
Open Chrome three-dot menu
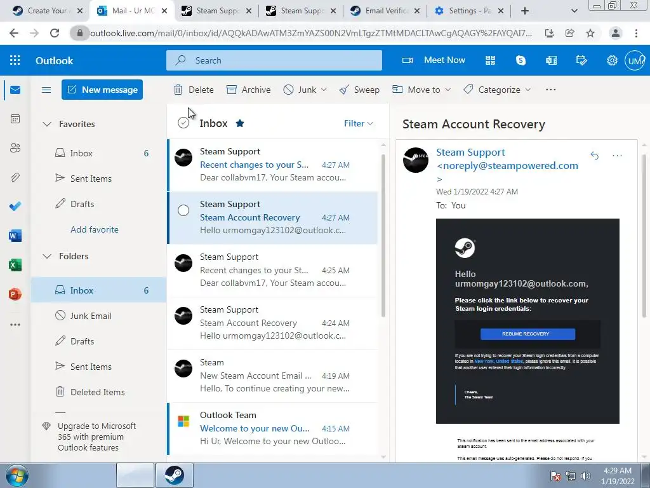point(636,33)
